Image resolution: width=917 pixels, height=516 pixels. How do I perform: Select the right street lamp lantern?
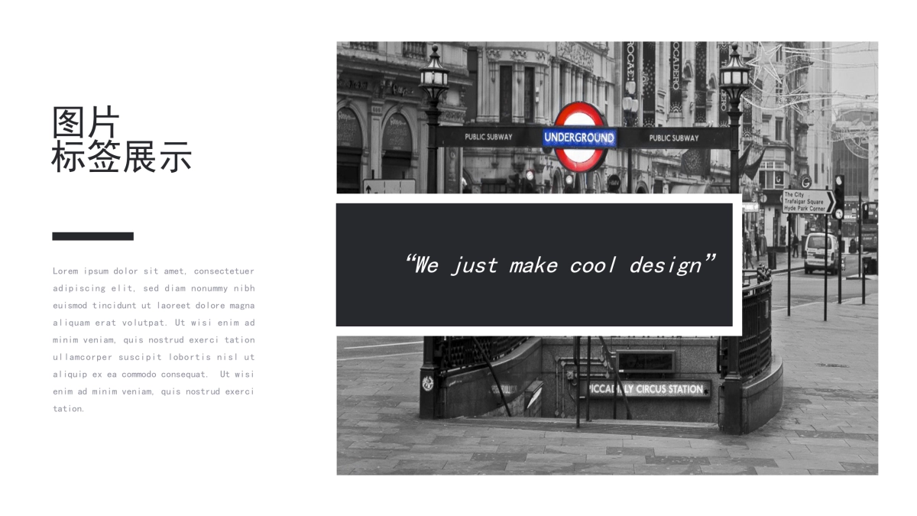click(x=734, y=76)
